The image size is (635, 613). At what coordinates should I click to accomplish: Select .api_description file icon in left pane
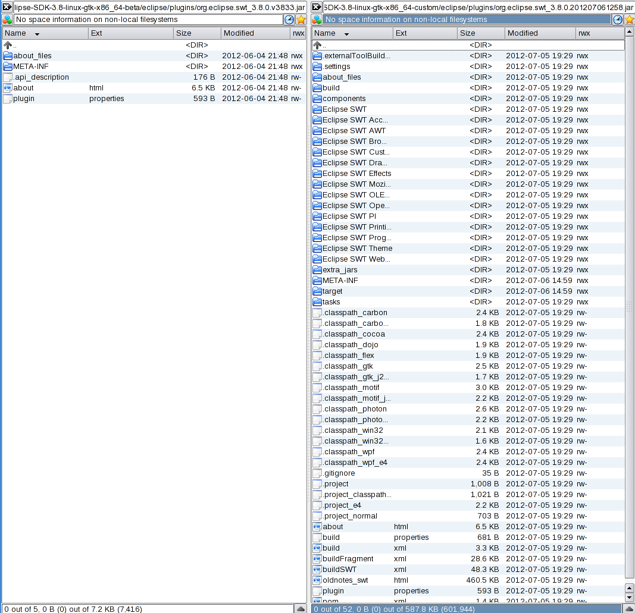[8, 77]
